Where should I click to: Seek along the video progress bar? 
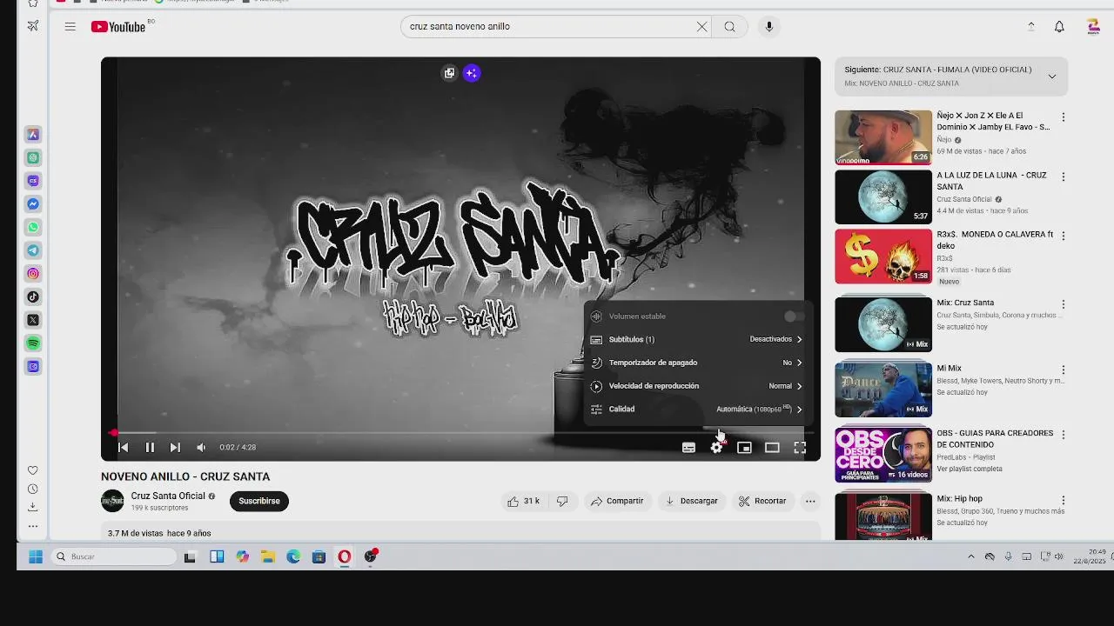pyautogui.click(x=460, y=432)
